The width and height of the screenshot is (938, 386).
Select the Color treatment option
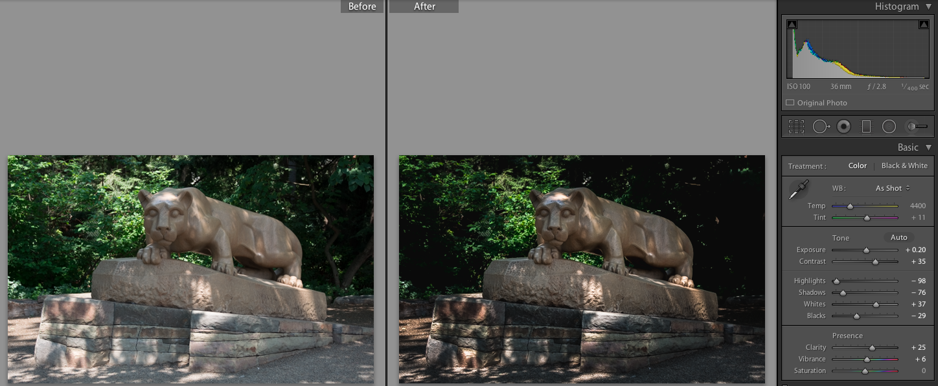click(x=857, y=166)
